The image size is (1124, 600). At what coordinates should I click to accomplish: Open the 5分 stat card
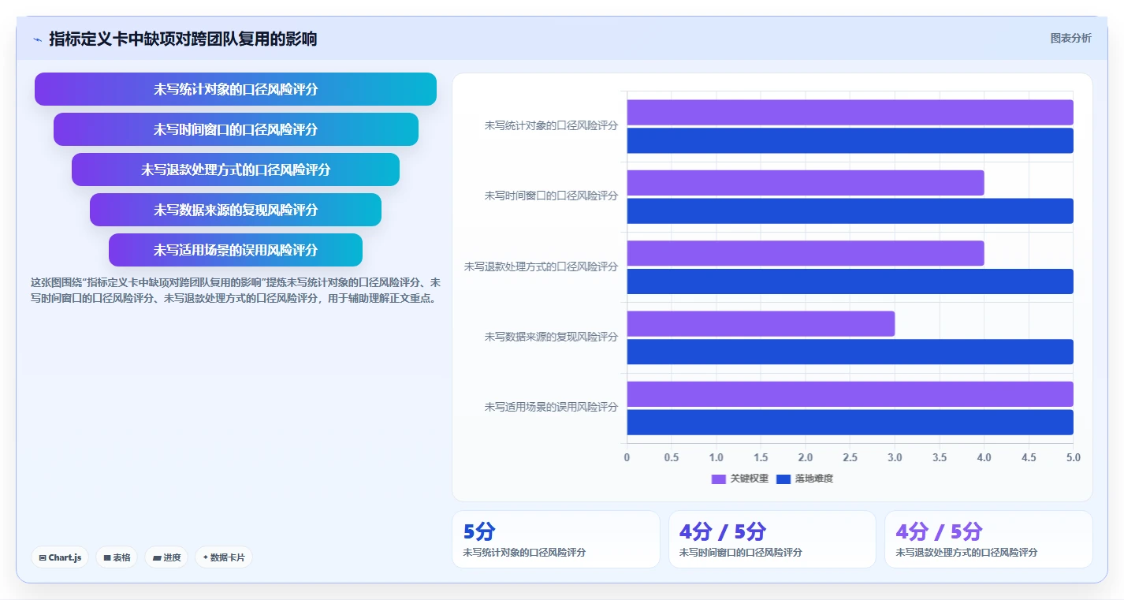coord(556,539)
